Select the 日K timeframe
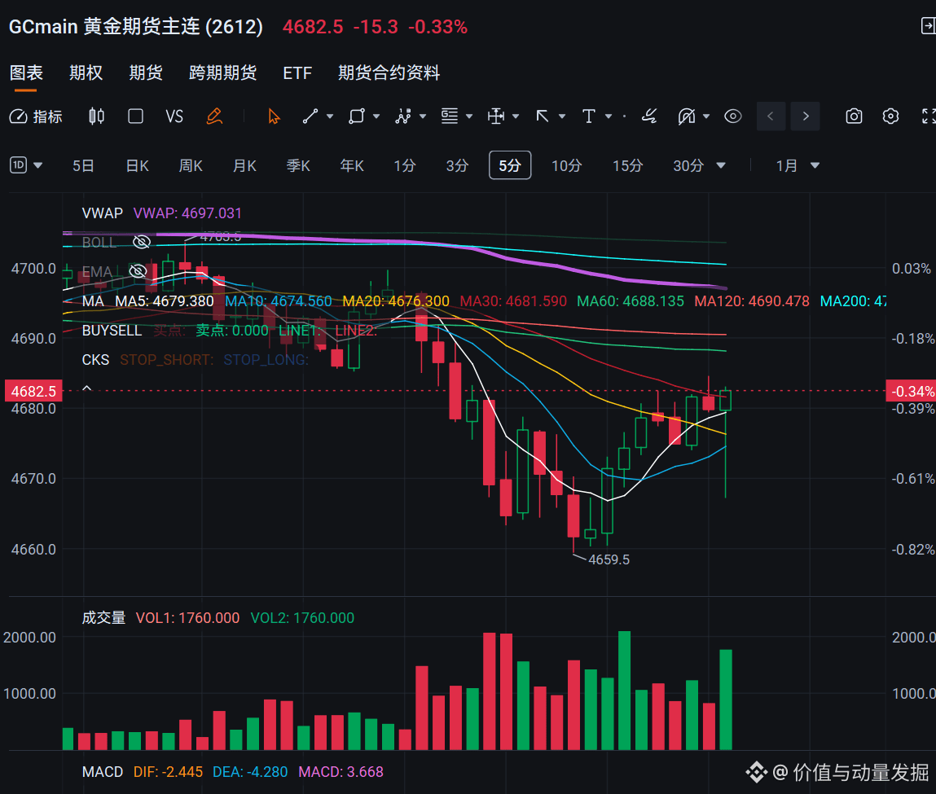 click(138, 166)
